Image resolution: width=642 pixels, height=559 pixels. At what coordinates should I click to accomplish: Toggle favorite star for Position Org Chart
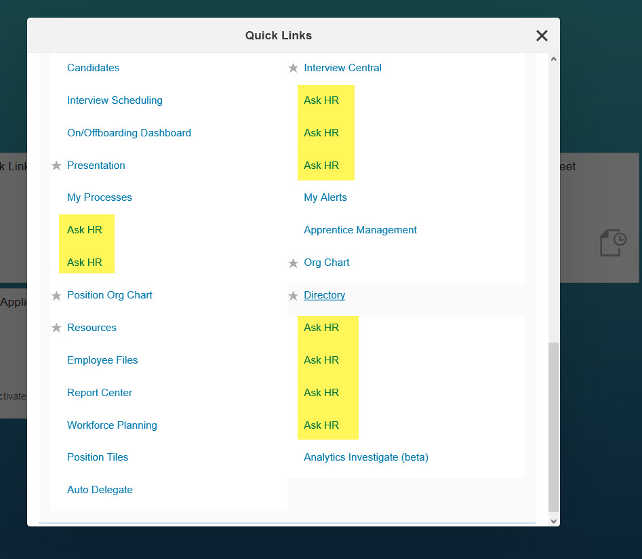click(56, 296)
